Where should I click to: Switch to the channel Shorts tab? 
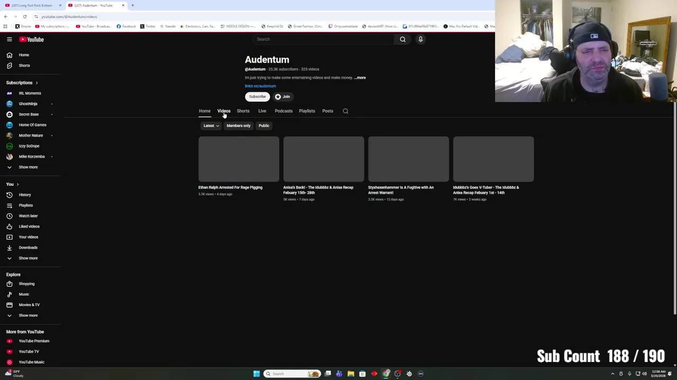point(243,111)
